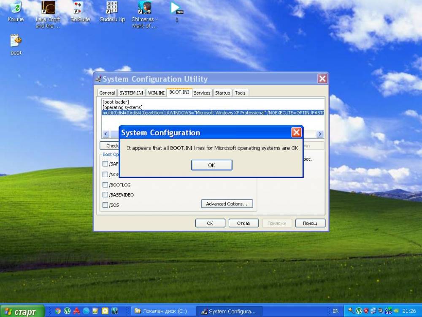Viewport: 422px width, 317px height.
Task: Switch to the General tab
Action: (x=107, y=93)
